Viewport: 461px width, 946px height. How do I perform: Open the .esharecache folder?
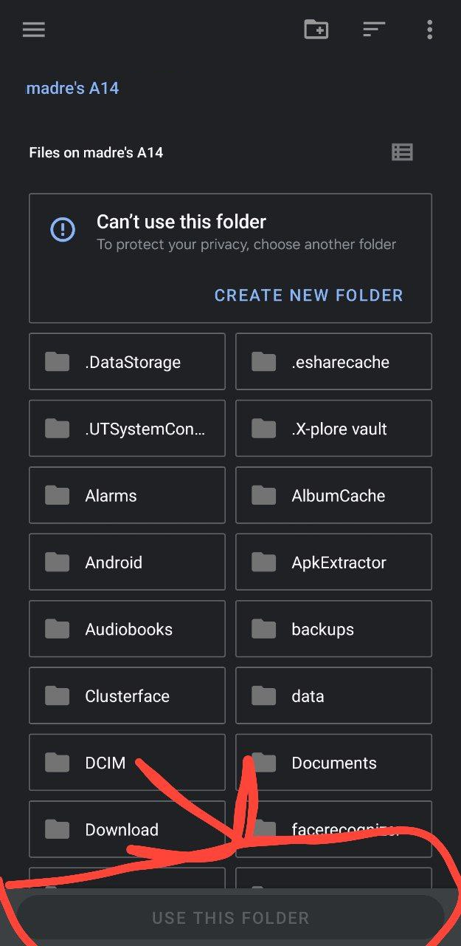click(x=333, y=361)
